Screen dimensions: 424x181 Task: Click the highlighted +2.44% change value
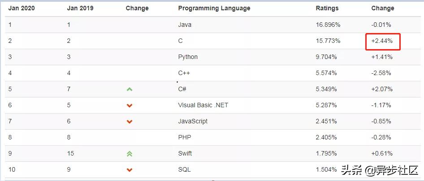[382, 41]
